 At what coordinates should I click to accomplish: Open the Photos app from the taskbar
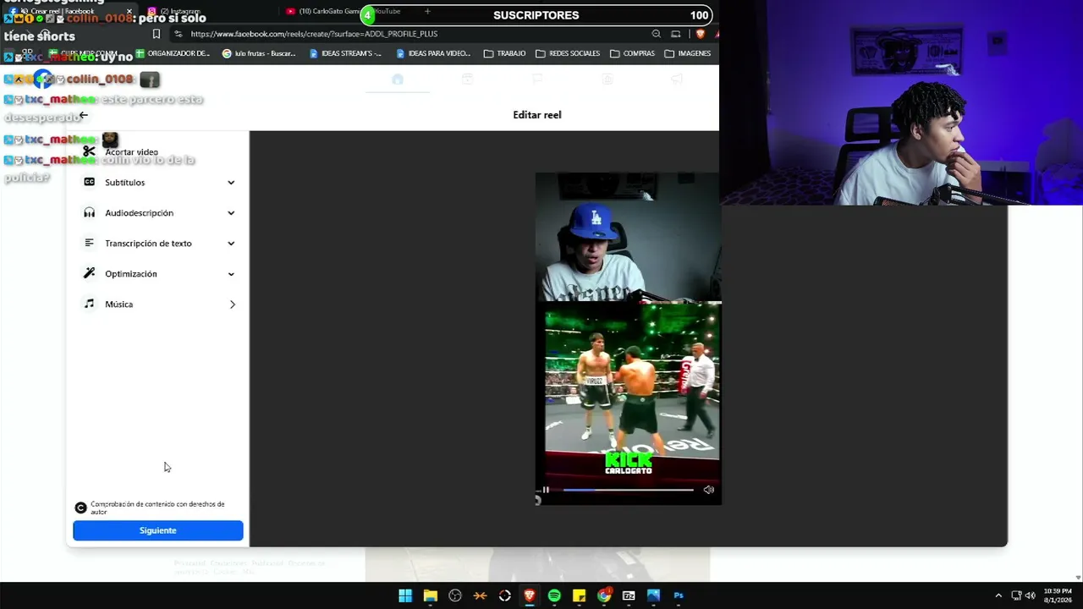pos(653,595)
